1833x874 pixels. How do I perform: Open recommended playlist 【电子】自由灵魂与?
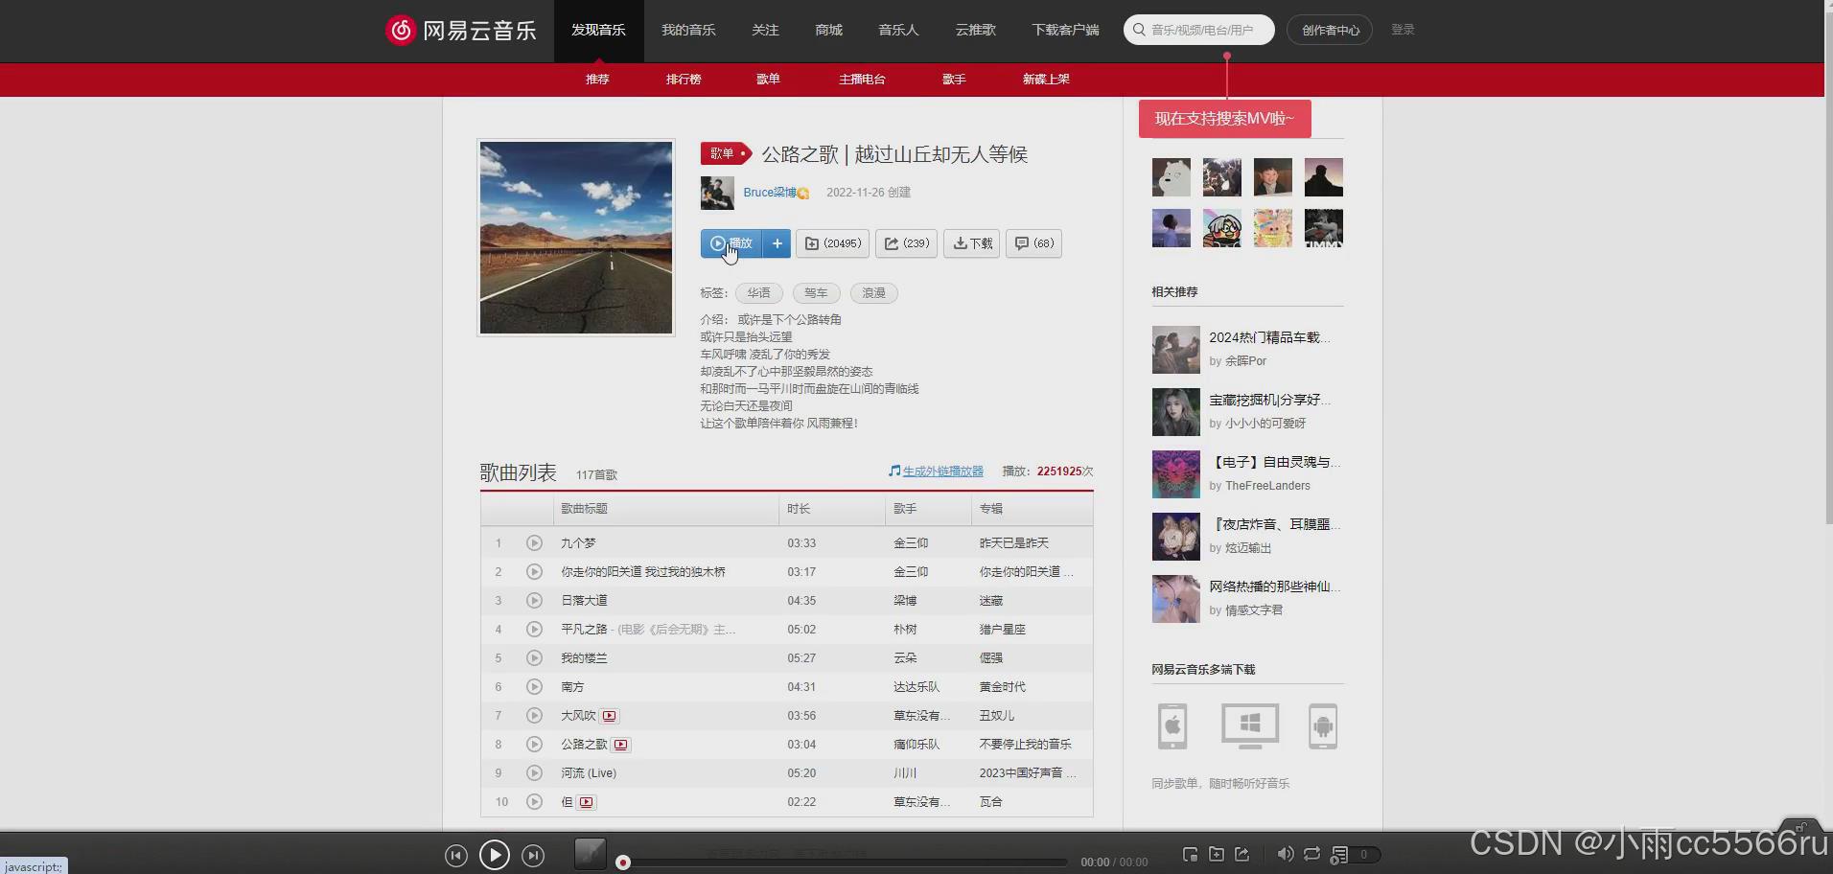click(1275, 462)
